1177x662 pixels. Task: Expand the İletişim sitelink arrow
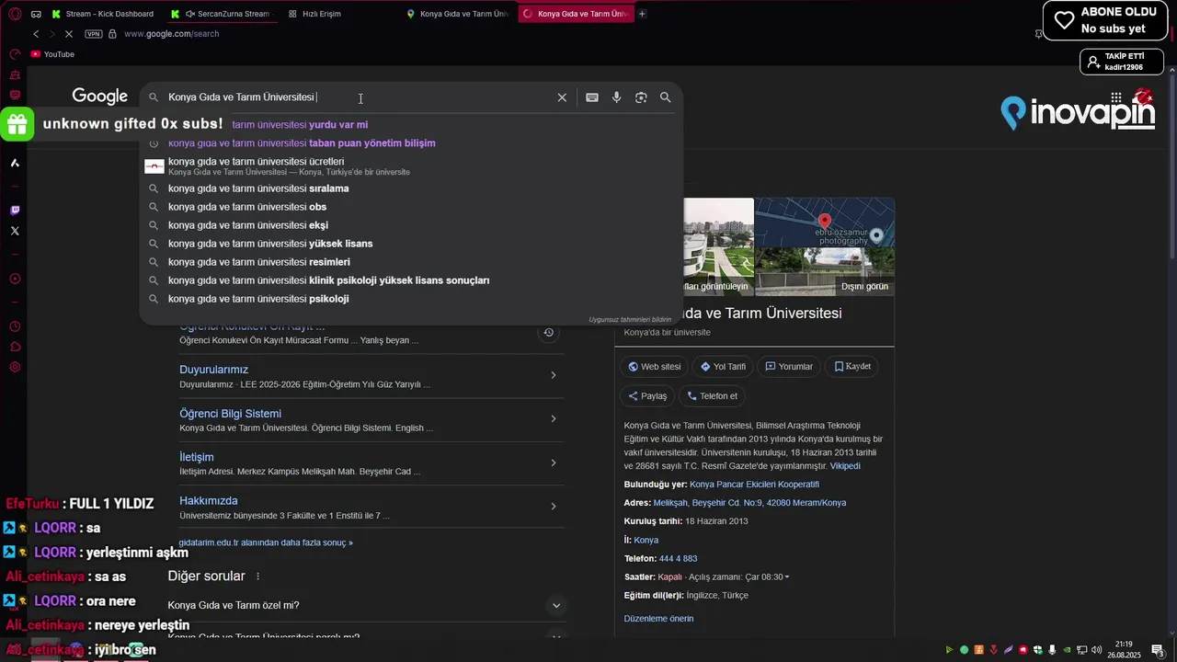[553, 462]
